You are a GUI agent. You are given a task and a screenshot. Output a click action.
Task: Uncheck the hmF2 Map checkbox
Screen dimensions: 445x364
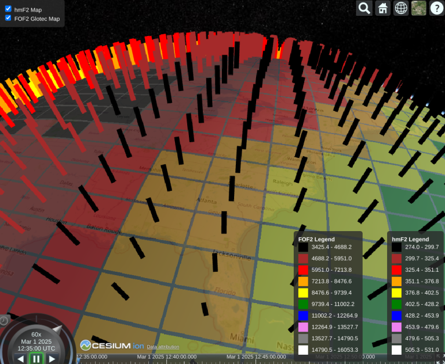click(x=8, y=9)
